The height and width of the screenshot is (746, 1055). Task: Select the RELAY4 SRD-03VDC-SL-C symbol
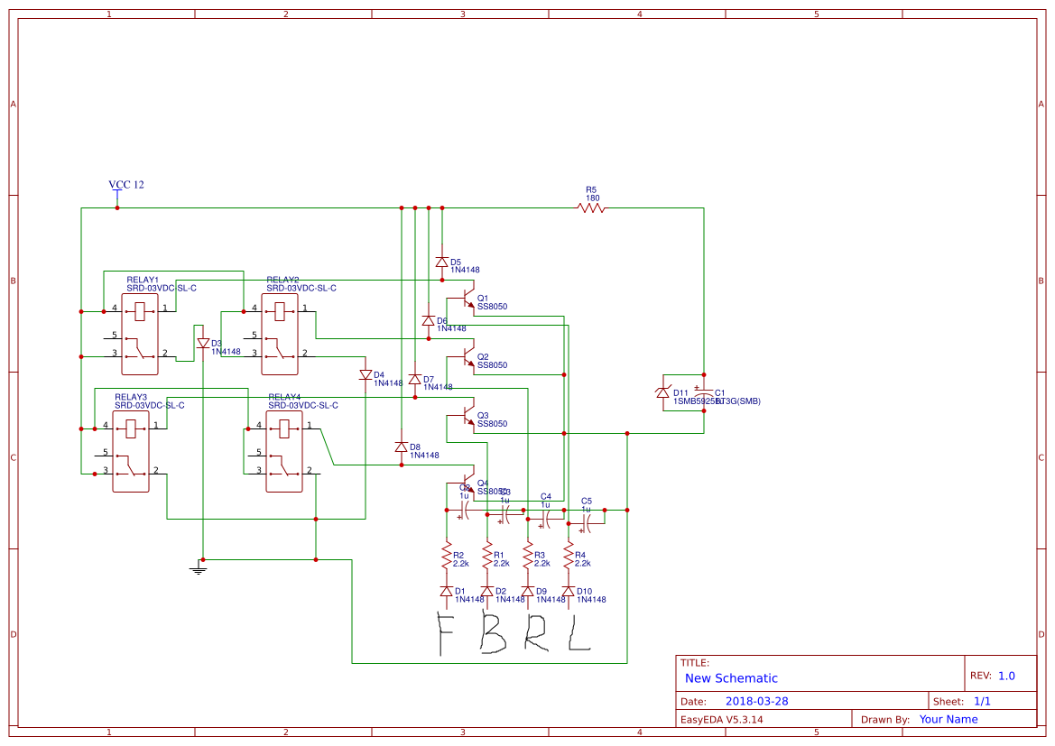point(282,451)
